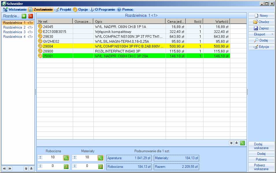Screen dimensions: 276x173
Task: Click the gear icon of row 29630
Action: [x=40, y=36]
